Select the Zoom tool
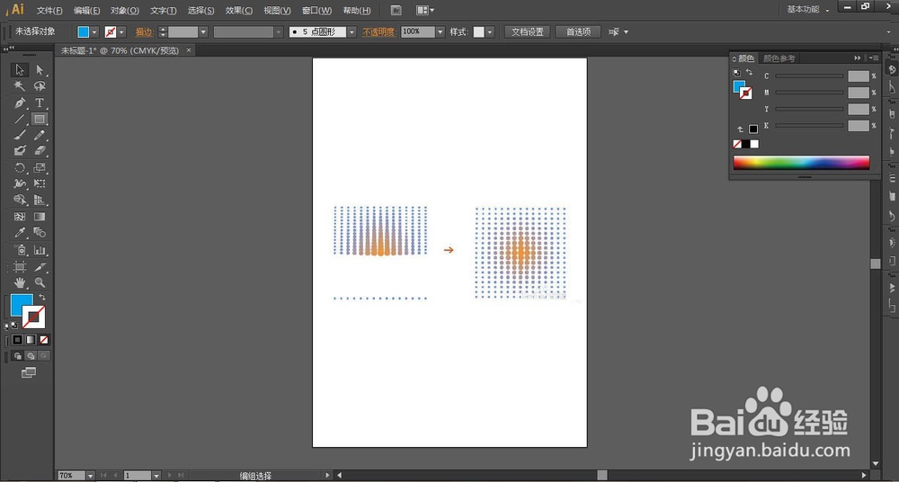The width and height of the screenshot is (899, 482). (40, 282)
